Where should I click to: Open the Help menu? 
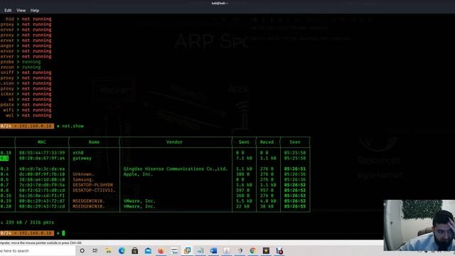[35, 11]
